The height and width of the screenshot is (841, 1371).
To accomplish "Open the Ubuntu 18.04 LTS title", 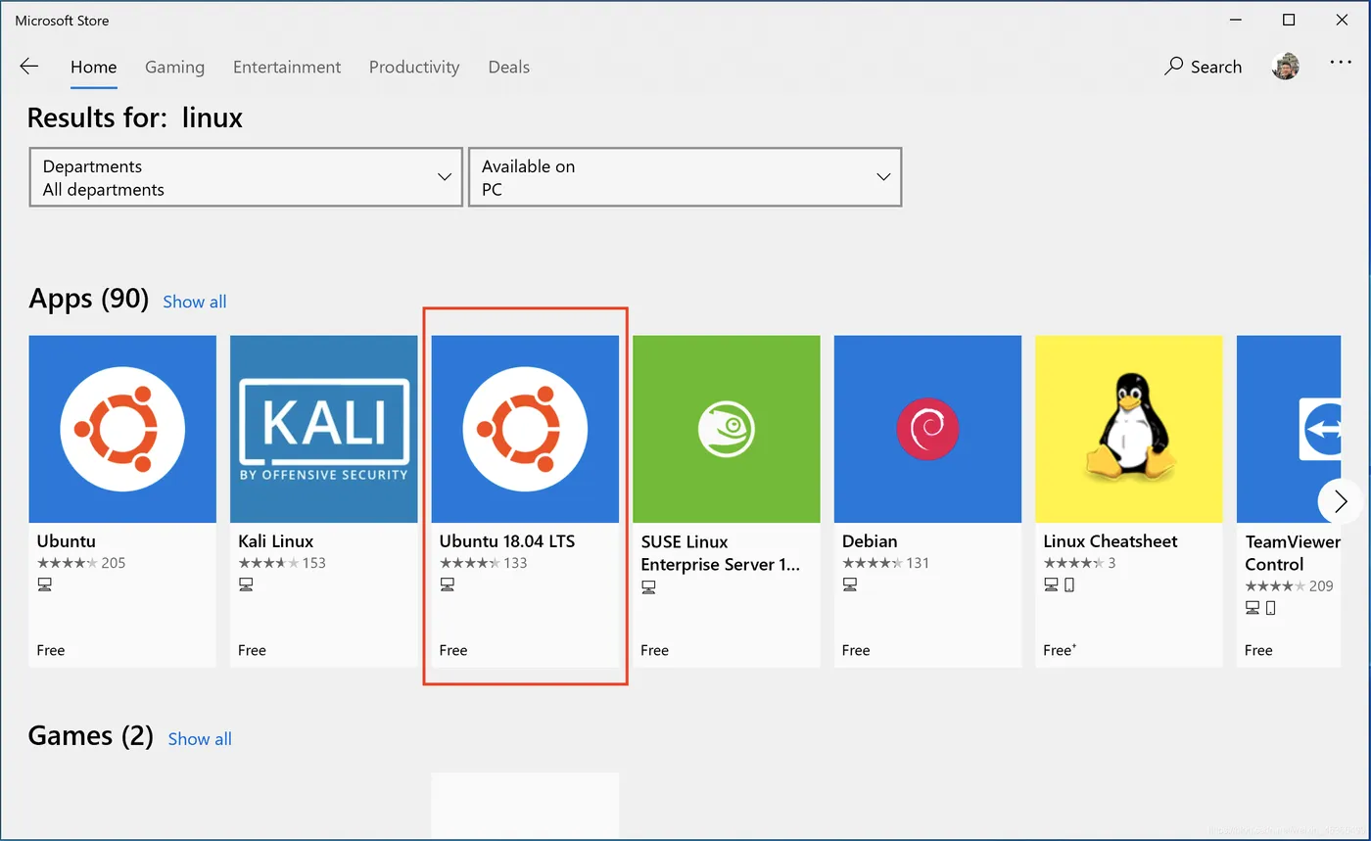I will [507, 541].
